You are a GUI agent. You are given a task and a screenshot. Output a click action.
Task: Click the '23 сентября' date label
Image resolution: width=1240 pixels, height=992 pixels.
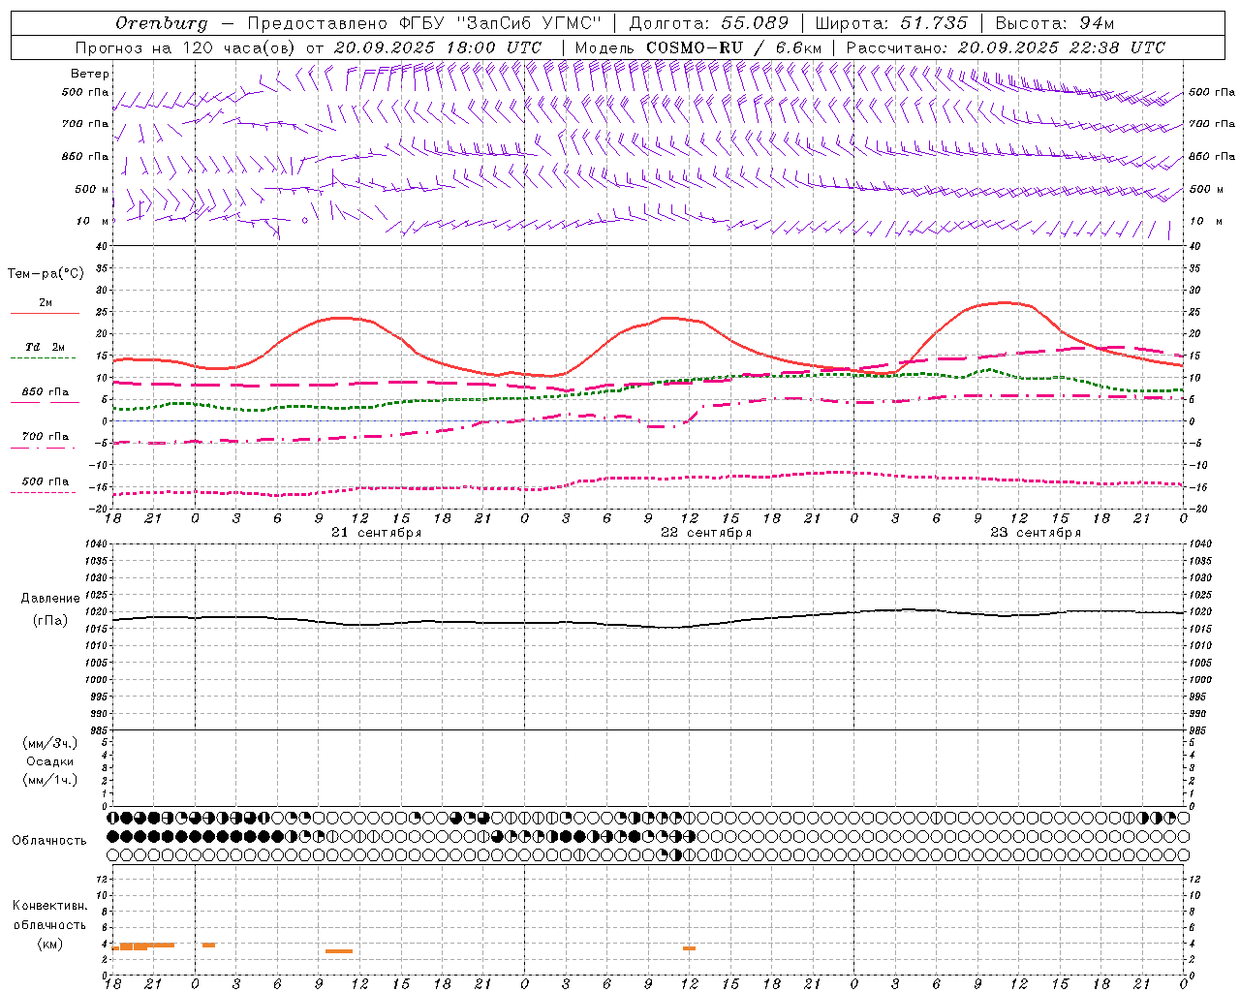pyautogui.click(x=1036, y=533)
